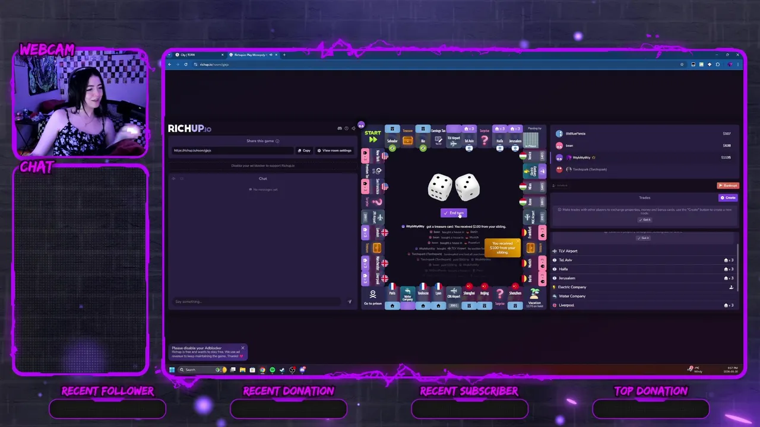Toggle game sound speaker icon
760x427 pixels.
(354, 128)
